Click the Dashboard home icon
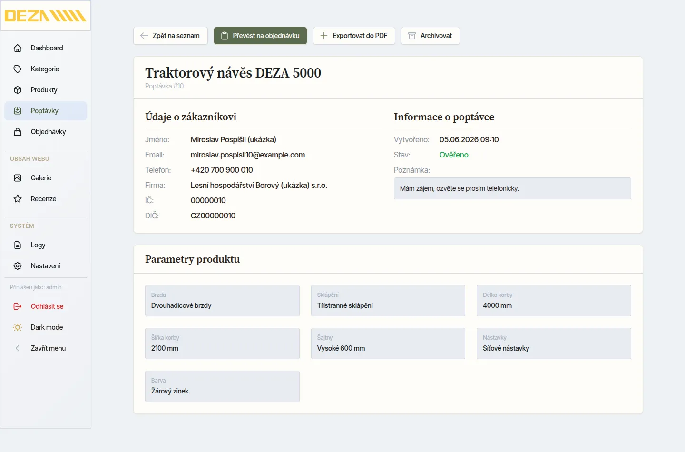 coord(18,48)
